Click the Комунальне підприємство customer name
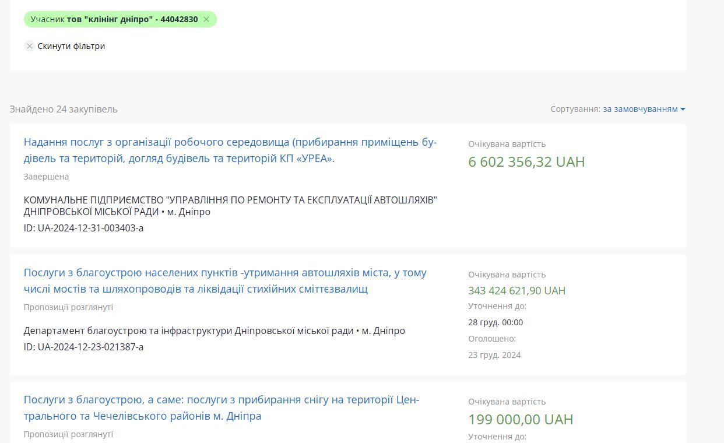The image size is (724, 443). (x=230, y=206)
